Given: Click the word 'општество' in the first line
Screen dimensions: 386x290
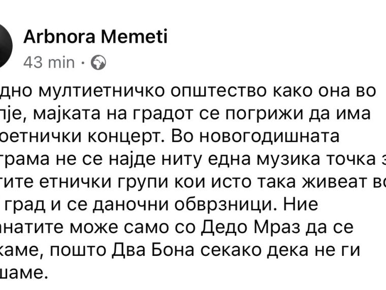Looking at the screenshot, I should coord(218,92).
